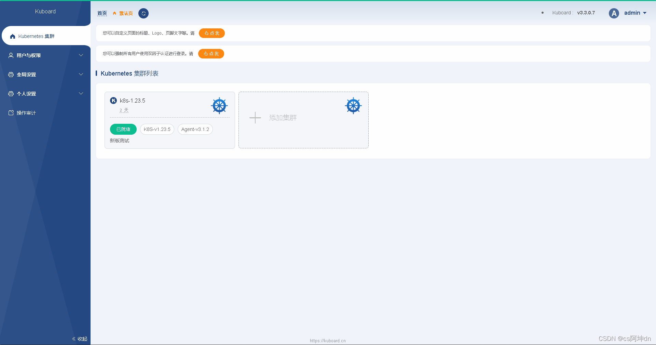Click the 2 天 age label

(x=124, y=110)
